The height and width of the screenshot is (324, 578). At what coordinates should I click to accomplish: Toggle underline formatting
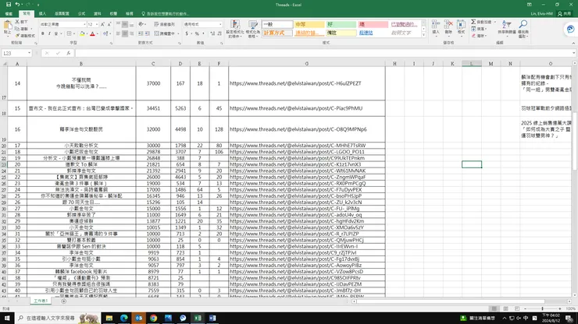click(56, 33)
